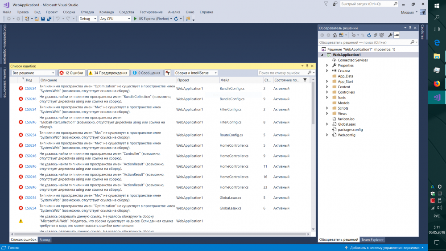The width and height of the screenshot is (446, 251).
Task: Open the first CS0234 error code link
Action: 31,88
